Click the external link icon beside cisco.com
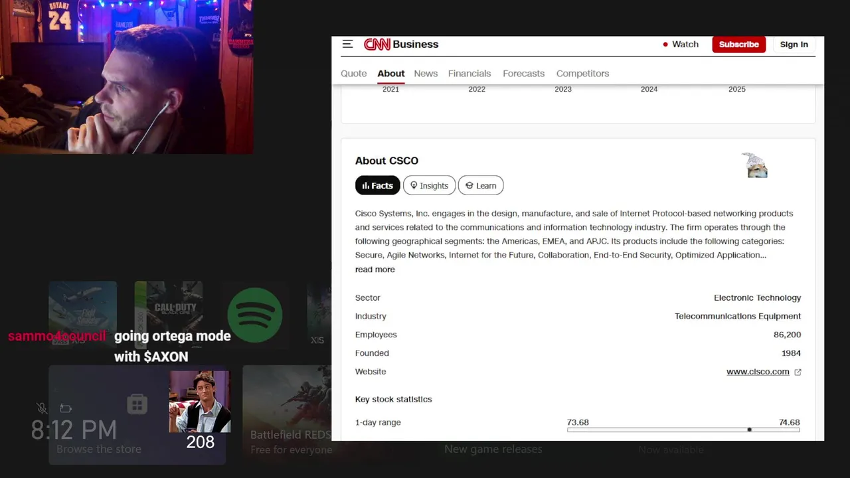This screenshot has width=850, height=478. click(x=798, y=372)
